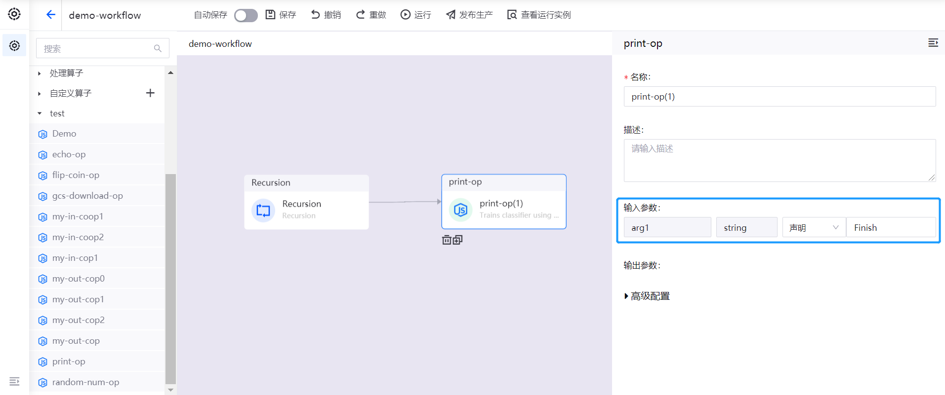
Task: Expand the 高级配置 advanced settings section
Action: (647, 296)
